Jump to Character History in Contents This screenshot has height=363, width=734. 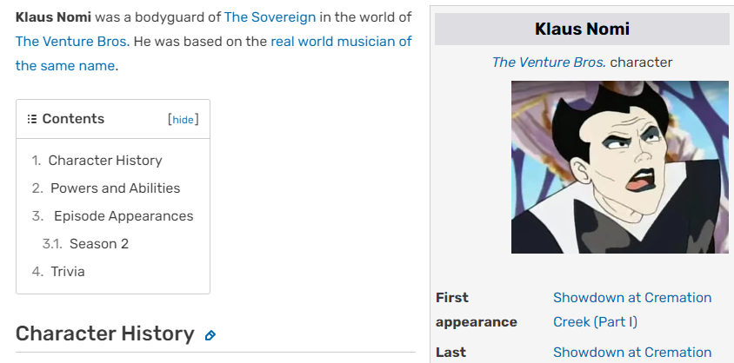pos(104,160)
